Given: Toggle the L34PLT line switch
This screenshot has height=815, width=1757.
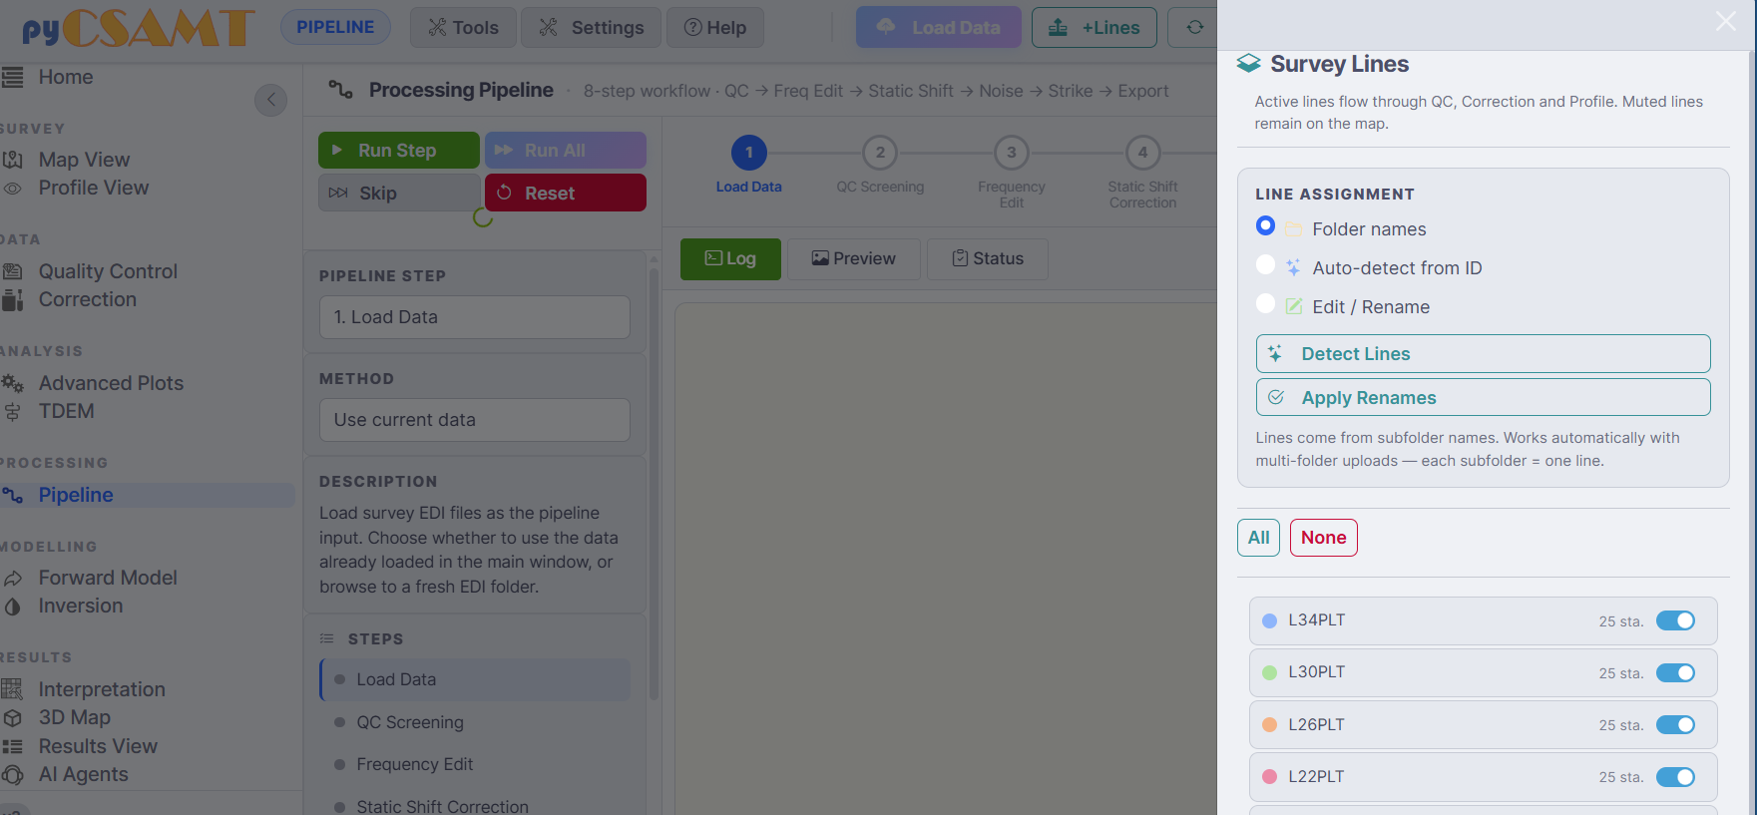Looking at the screenshot, I should (1675, 620).
